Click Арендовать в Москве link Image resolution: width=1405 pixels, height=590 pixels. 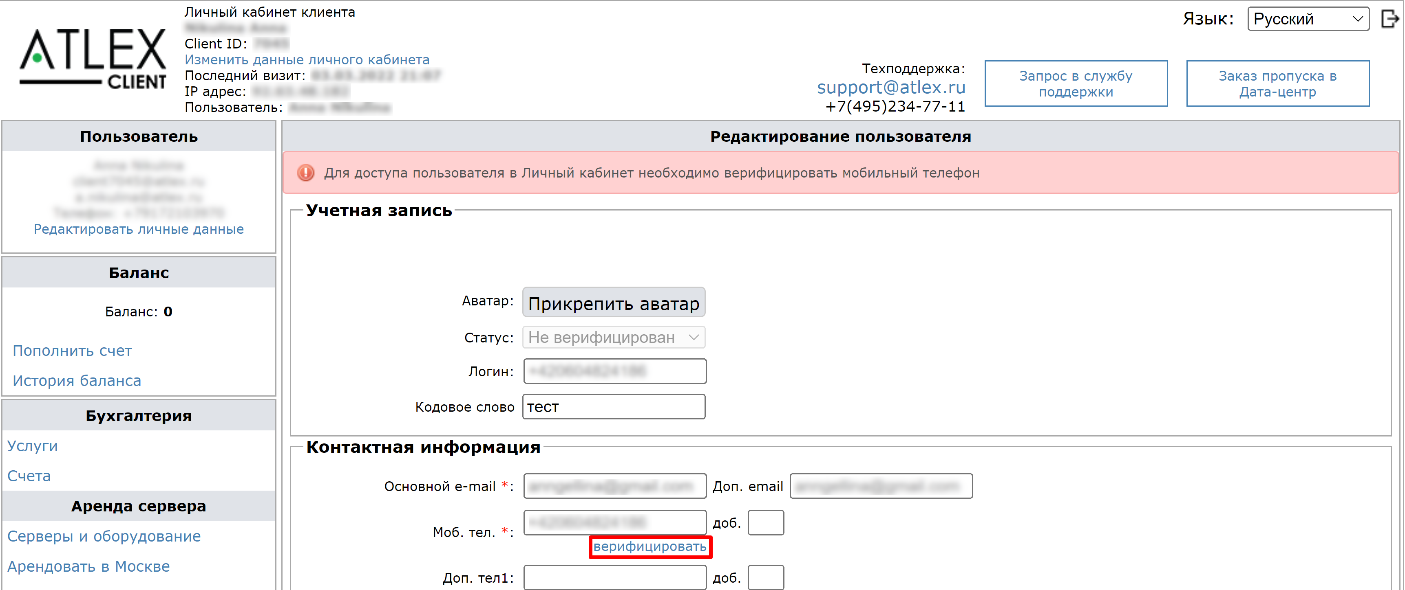coord(88,566)
